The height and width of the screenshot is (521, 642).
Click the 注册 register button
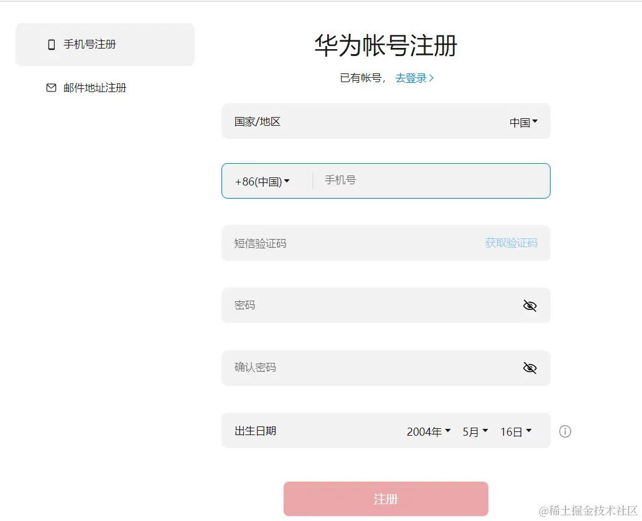386,499
